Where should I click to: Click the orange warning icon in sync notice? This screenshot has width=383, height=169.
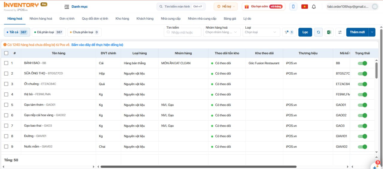[x=5, y=45]
